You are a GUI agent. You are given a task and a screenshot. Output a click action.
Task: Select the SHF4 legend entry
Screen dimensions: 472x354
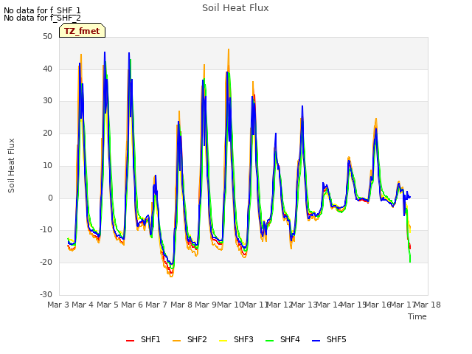click(x=282, y=339)
